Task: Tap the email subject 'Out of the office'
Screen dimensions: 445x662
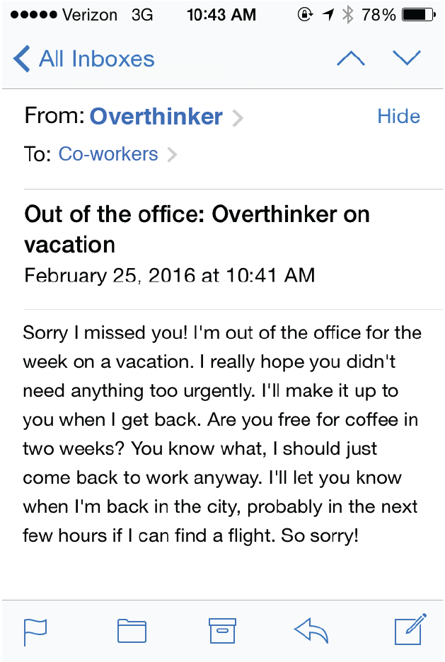Action: pos(197,229)
